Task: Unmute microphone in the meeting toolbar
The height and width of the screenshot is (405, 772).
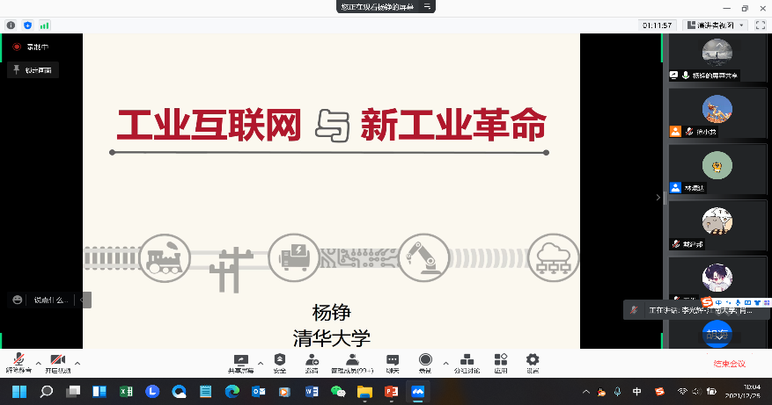Action: tap(18, 362)
